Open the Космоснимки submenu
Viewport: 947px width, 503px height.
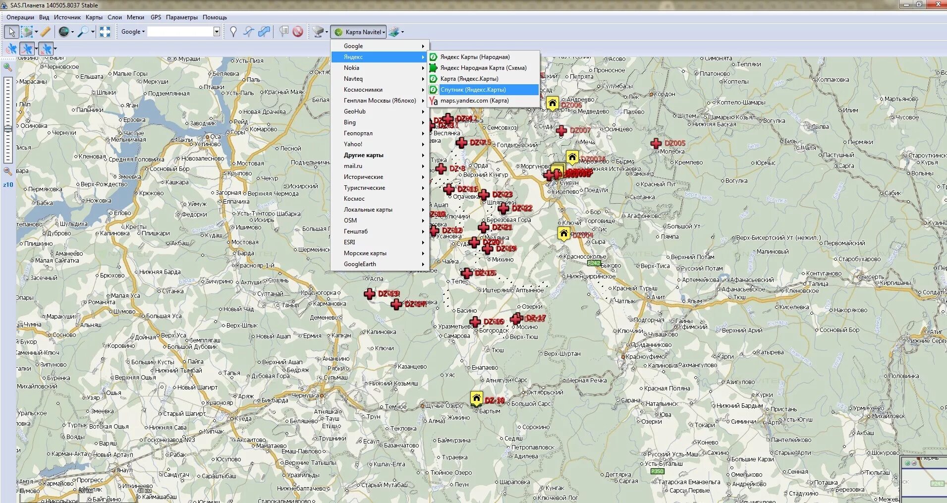[x=380, y=90]
